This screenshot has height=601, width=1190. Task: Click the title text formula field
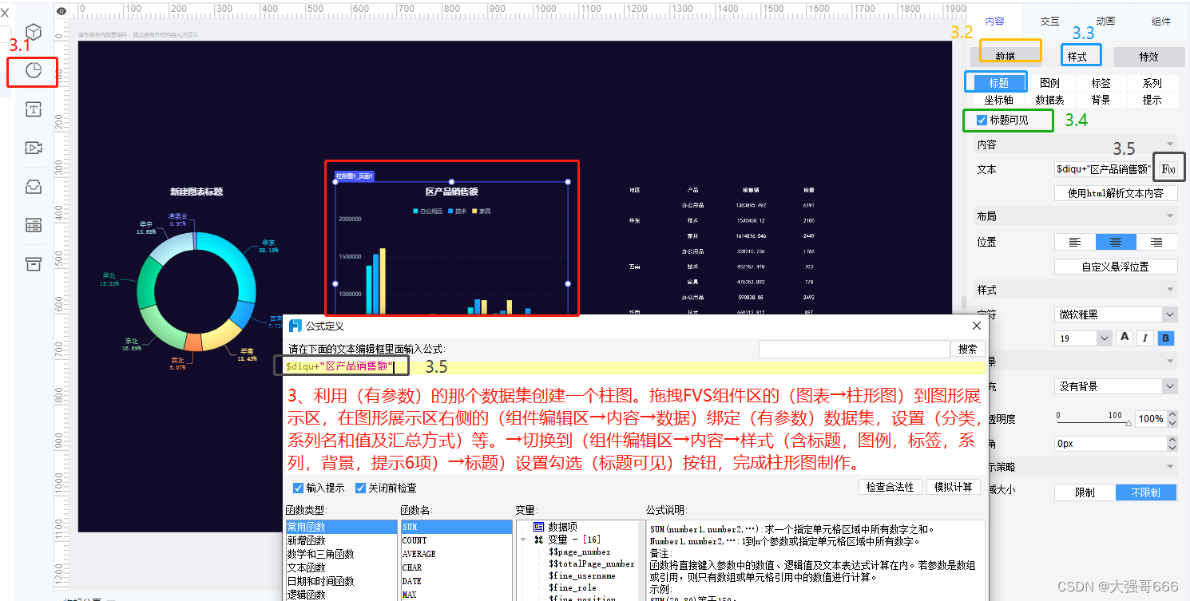click(1104, 169)
